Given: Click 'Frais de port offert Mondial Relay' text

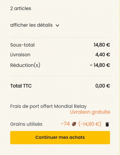Looking at the screenshot, I should (48, 106).
